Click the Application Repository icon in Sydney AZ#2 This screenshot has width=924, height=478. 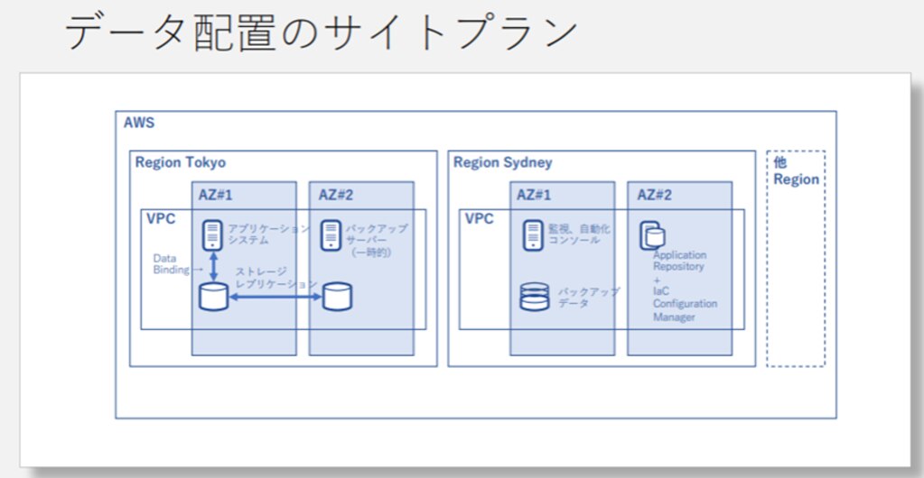pyautogui.click(x=652, y=235)
